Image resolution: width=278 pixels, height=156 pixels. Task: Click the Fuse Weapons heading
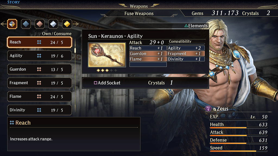click(139, 14)
